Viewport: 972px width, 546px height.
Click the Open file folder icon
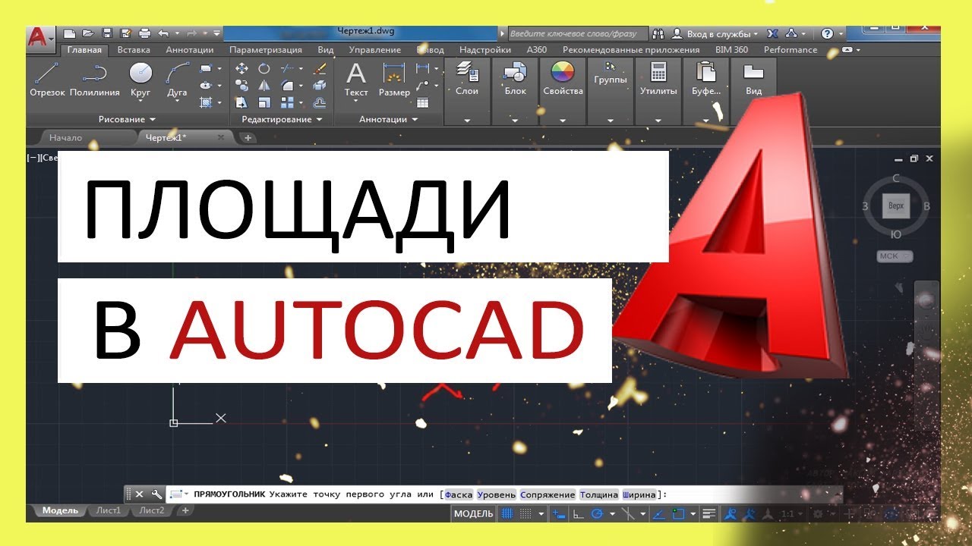point(88,34)
